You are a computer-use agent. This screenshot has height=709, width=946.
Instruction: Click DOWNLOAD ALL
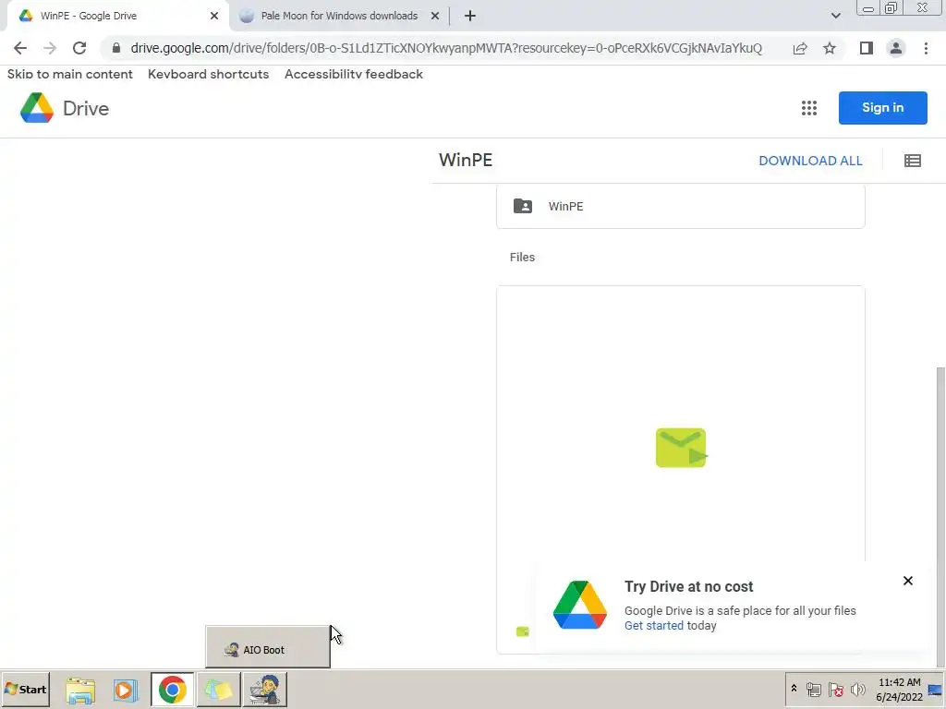click(x=810, y=161)
